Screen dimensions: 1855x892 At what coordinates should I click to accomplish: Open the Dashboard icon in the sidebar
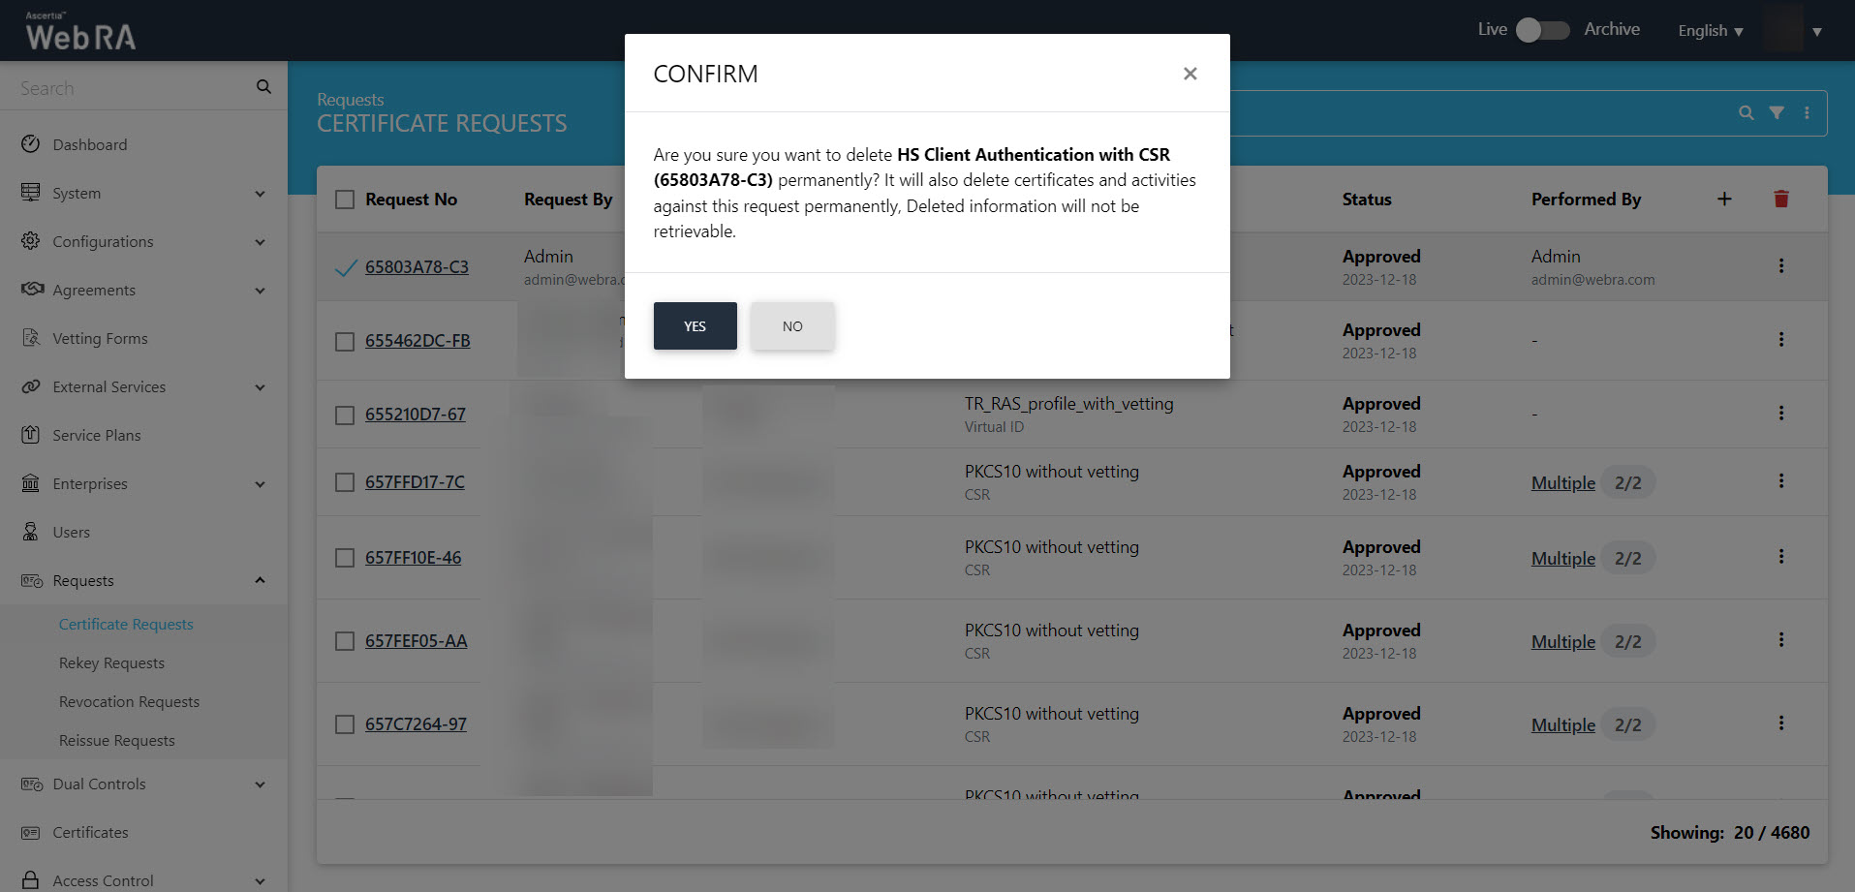coord(31,144)
